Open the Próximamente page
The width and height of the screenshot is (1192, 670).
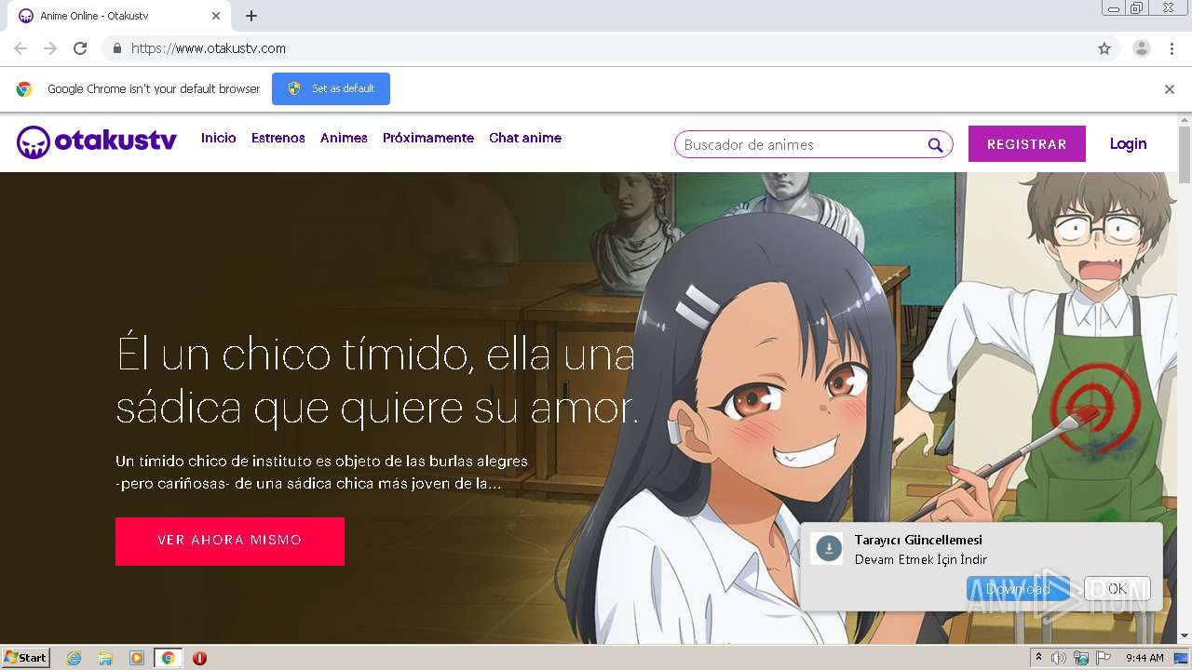pyautogui.click(x=428, y=138)
